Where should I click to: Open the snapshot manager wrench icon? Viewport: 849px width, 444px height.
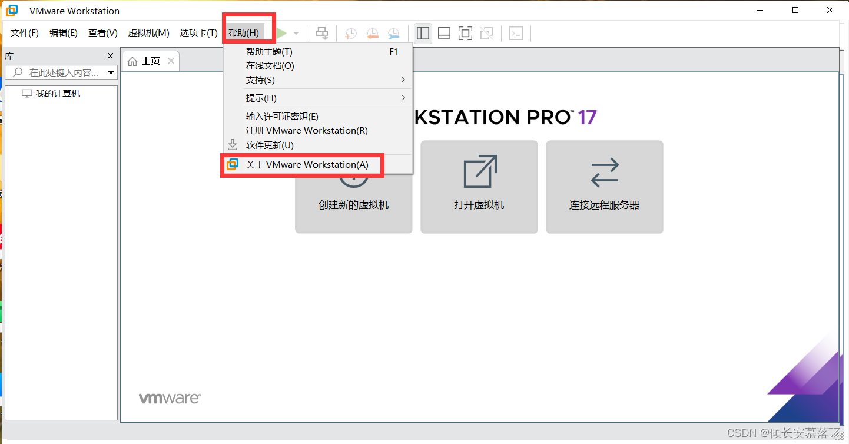(x=393, y=34)
